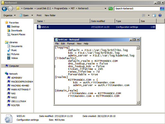Click Notepad scrollbar up arrow
The height and width of the screenshot is (124, 165).
coord(138,48)
